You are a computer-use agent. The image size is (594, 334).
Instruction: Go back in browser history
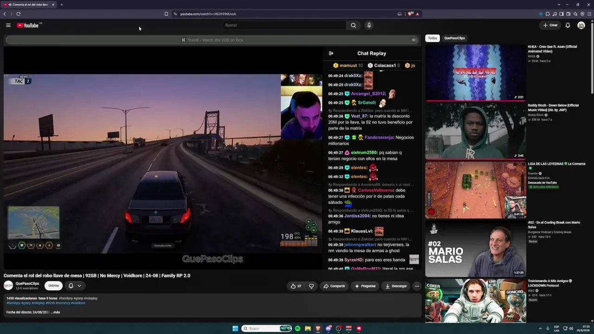pyautogui.click(x=5, y=14)
